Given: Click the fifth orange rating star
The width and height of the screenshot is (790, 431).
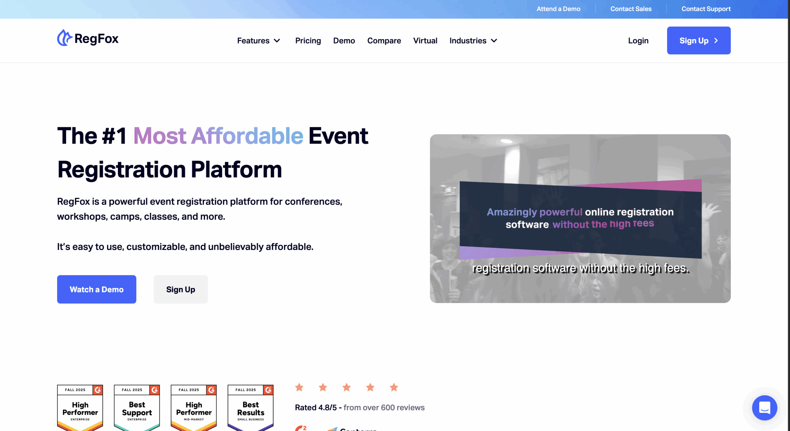Looking at the screenshot, I should pos(394,387).
